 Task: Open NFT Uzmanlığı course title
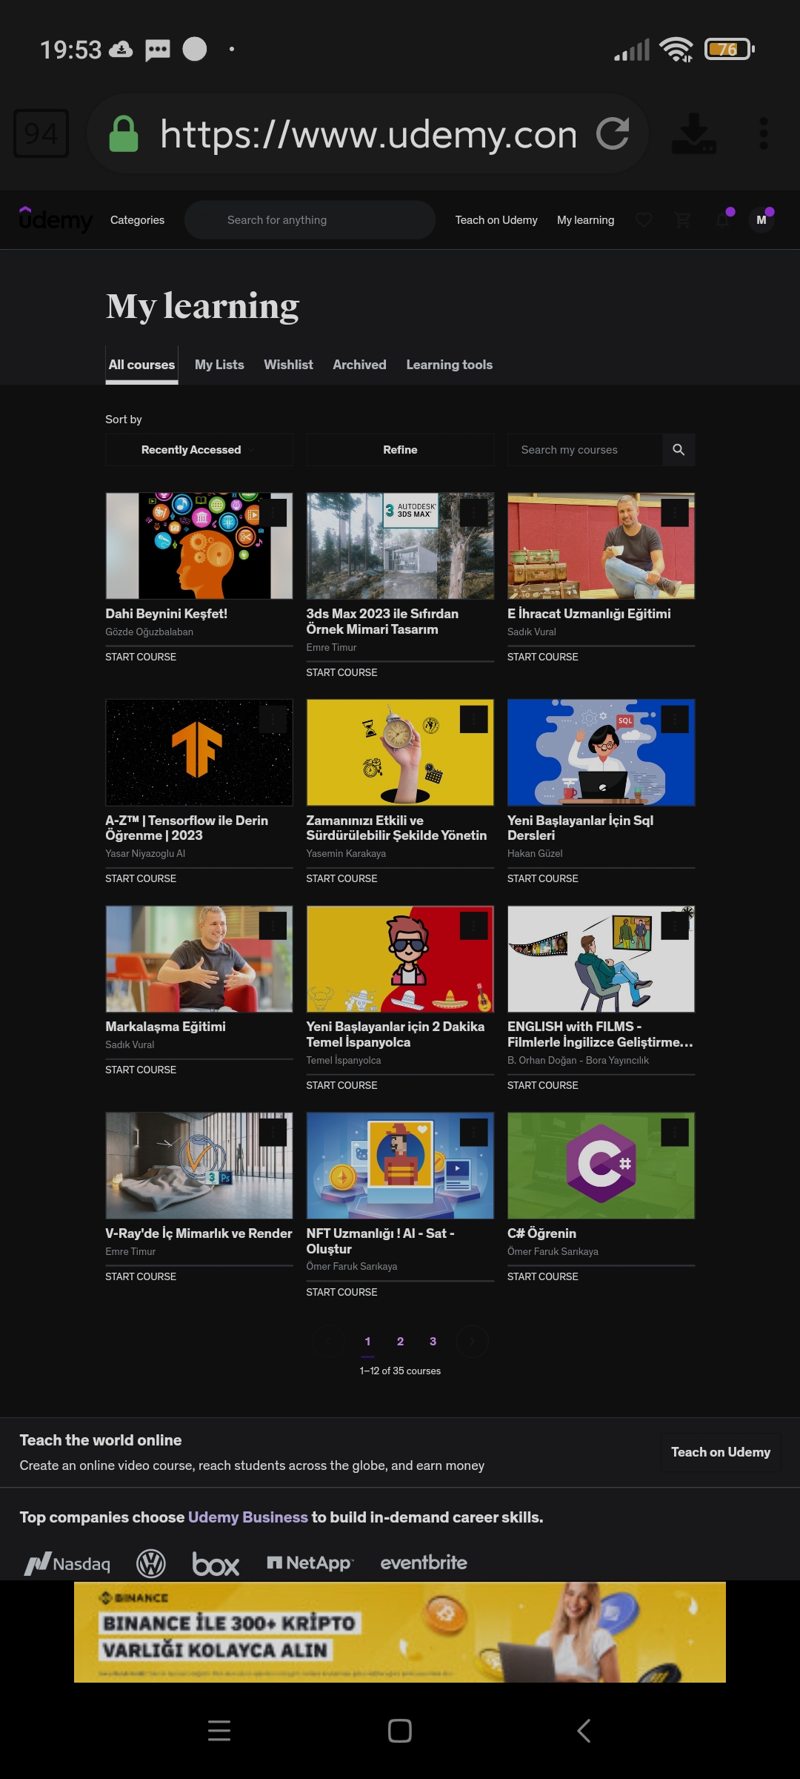(380, 1241)
